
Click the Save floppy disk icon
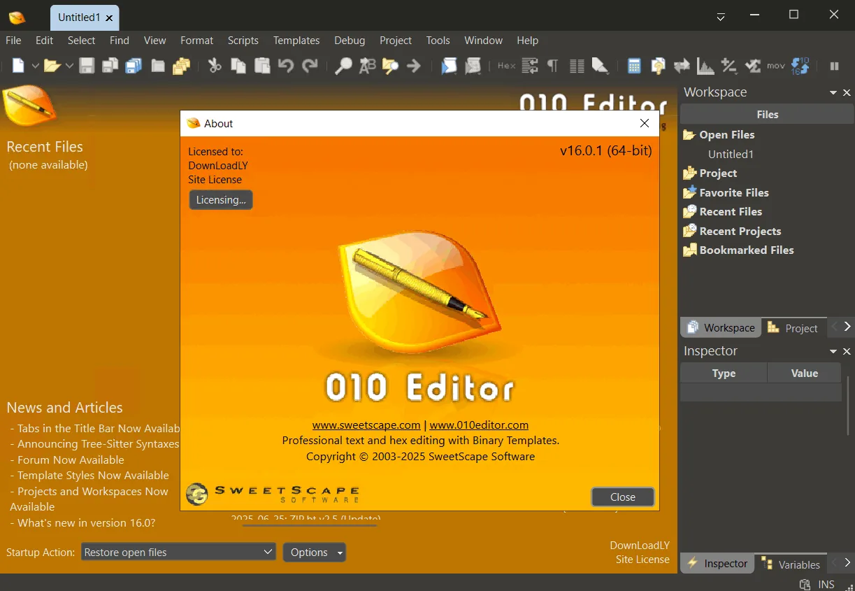point(87,66)
